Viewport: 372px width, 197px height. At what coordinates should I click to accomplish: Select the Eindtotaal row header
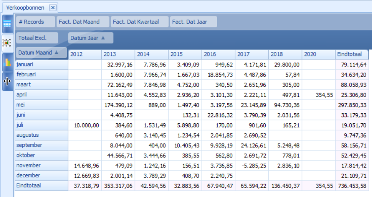click(x=41, y=186)
